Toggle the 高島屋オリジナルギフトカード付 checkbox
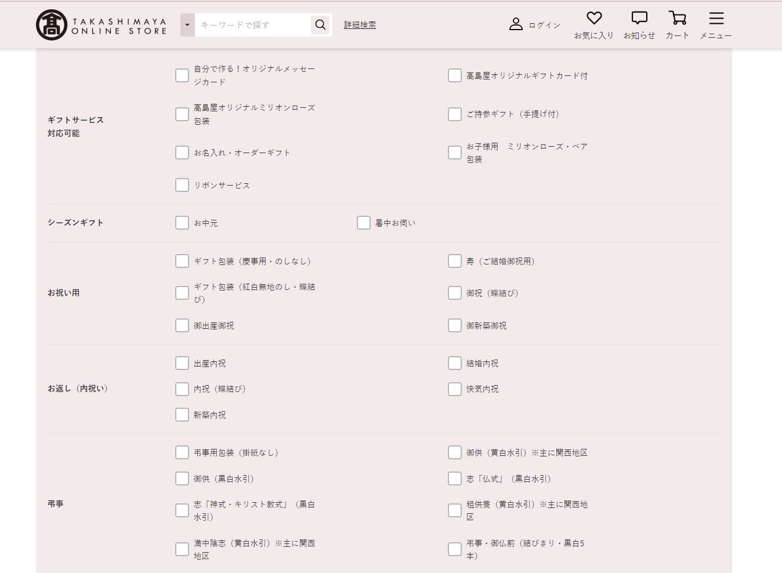Viewport: 782px width, 573px height. tap(455, 75)
